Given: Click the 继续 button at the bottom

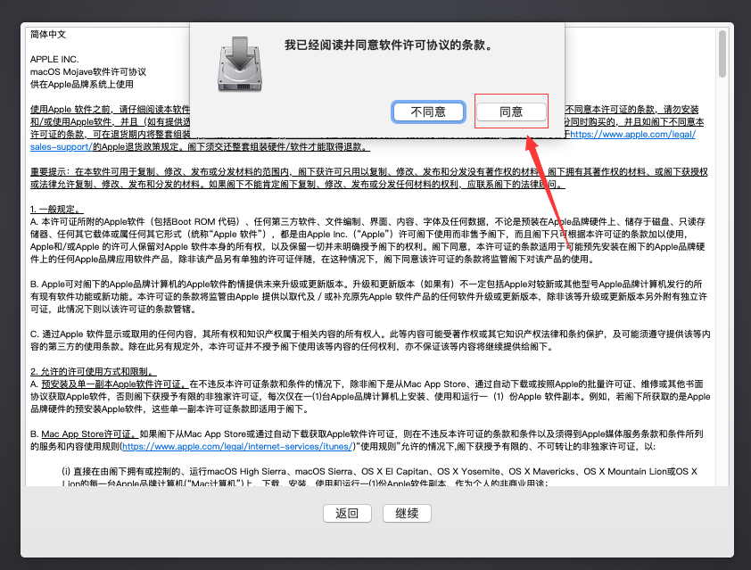Looking at the screenshot, I should point(407,513).
